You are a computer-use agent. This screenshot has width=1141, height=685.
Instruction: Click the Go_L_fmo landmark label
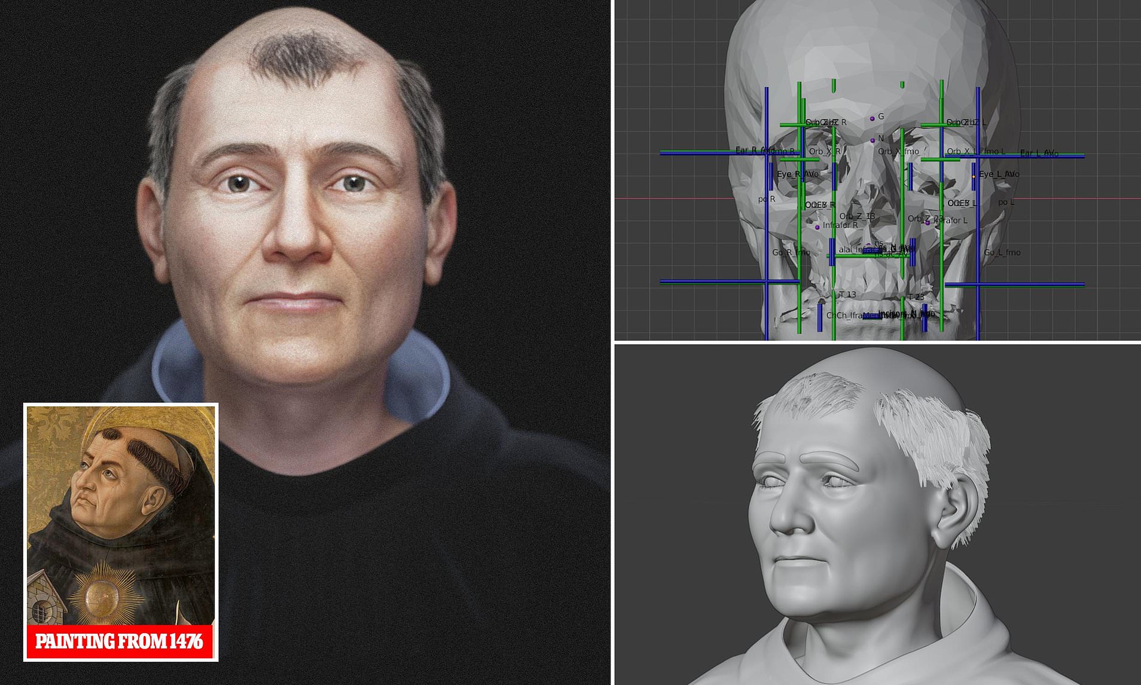1002,253
